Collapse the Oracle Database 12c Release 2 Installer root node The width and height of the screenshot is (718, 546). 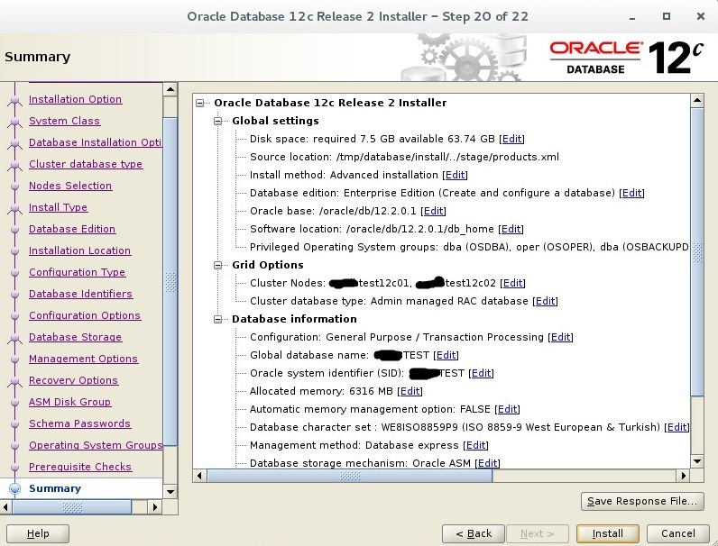click(200, 103)
